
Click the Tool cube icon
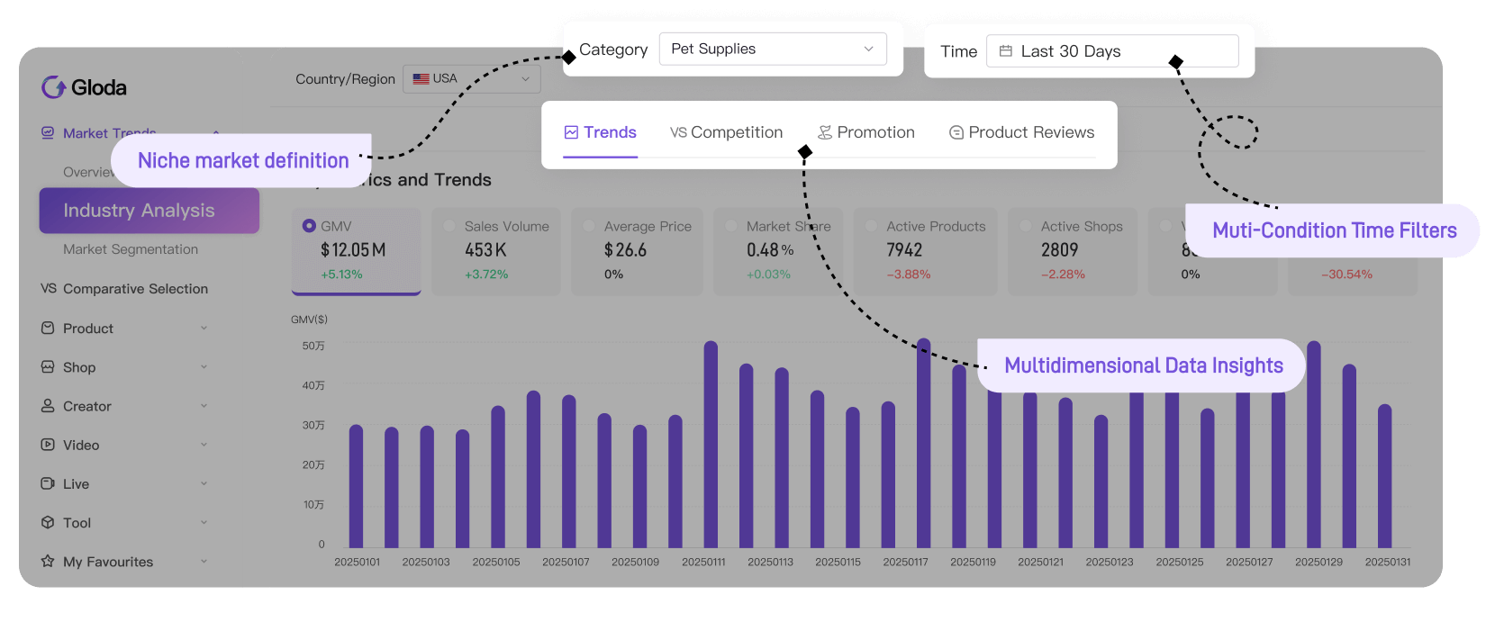click(x=48, y=522)
